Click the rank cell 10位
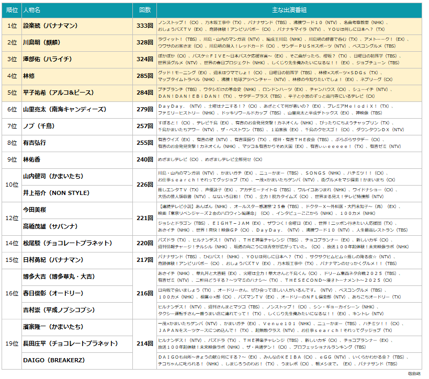Image resolution: width=429 pixels, height=379 pixels. (12, 185)
